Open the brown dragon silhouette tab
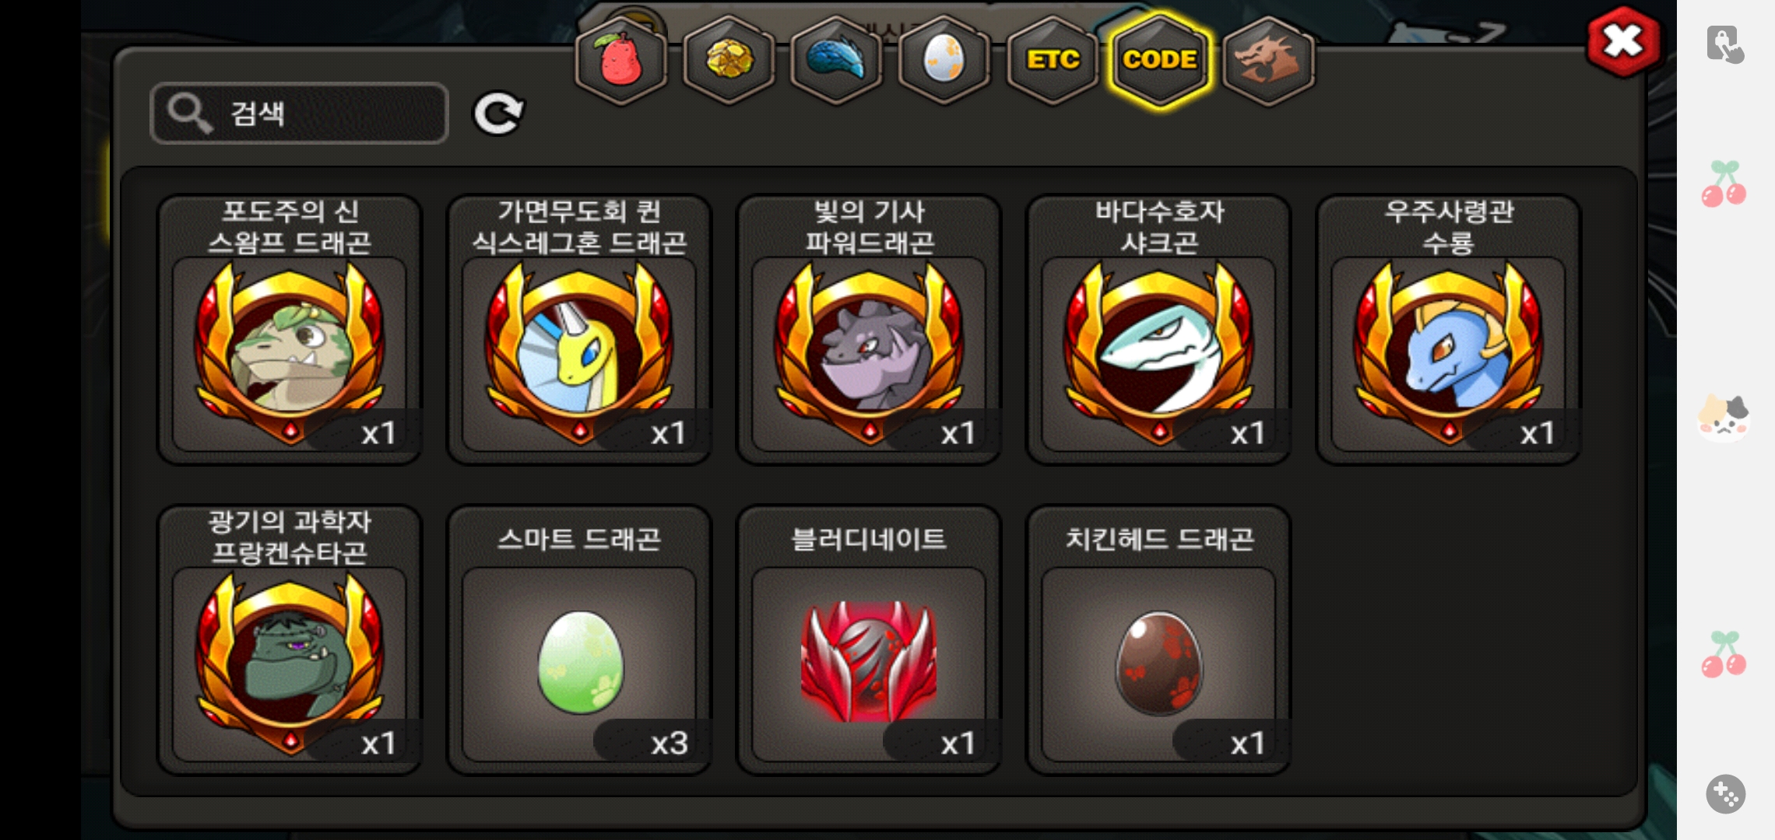This screenshot has height=840, width=1775. pos(1268,60)
